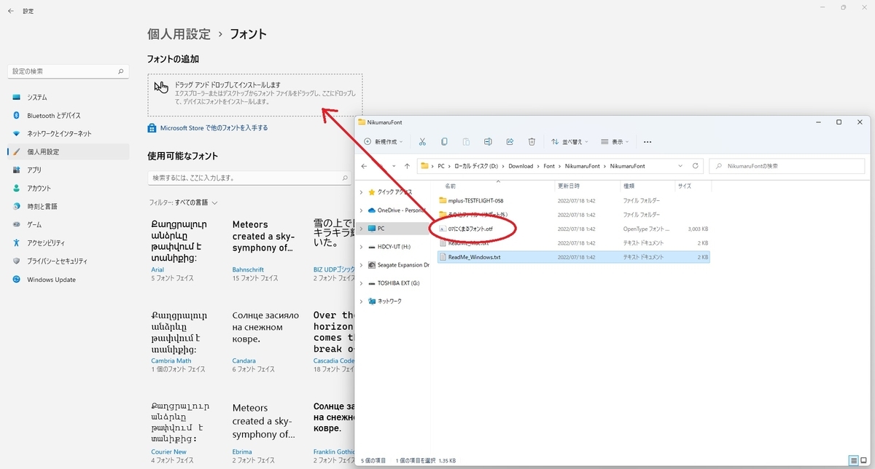Click the up arrow navigation button
Image resolution: width=875 pixels, height=469 pixels.
click(x=406, y=166)
